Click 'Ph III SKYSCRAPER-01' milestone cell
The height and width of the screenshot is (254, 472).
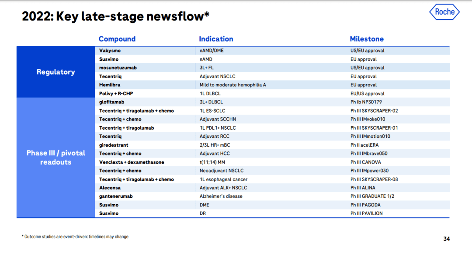click(x=374, y=128)
